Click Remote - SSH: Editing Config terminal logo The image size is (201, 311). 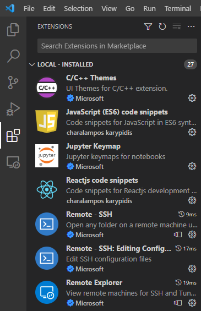pos(47,258)
